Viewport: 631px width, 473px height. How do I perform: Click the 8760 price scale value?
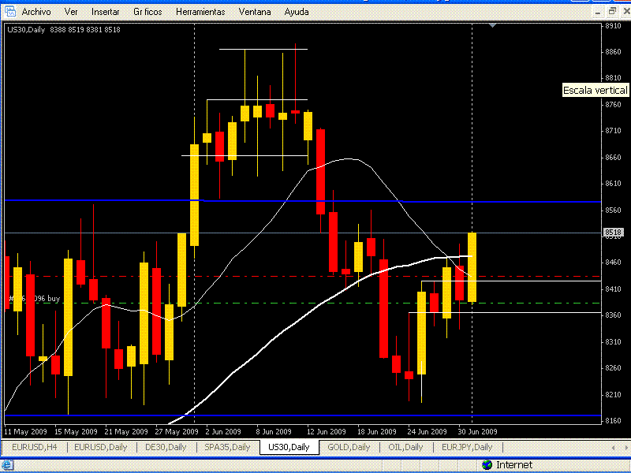[613, 105]
